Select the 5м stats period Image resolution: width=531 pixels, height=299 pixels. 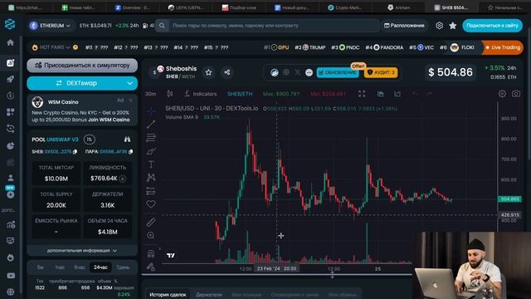(40, 267)
